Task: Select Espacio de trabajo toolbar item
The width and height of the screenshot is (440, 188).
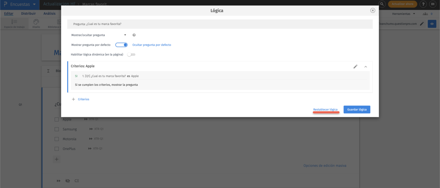Action: click(x=14, y=24)
